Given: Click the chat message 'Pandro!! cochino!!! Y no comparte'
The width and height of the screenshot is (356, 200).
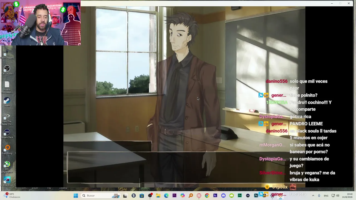Looking at the screenshot, I should pyautogui.click(x=310, y=106).
